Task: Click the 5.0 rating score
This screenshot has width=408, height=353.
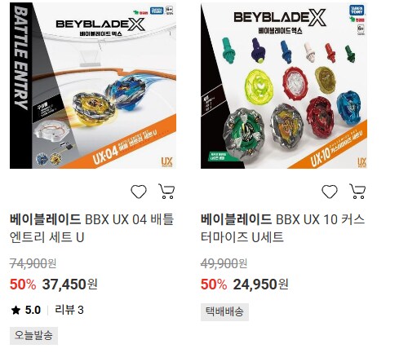Action: coord(33,310)
